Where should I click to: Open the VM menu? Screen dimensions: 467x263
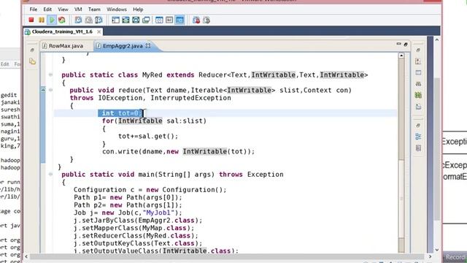(x=78, y=9)
